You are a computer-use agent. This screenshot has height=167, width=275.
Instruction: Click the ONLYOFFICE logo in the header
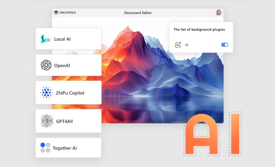pos(65,13)
